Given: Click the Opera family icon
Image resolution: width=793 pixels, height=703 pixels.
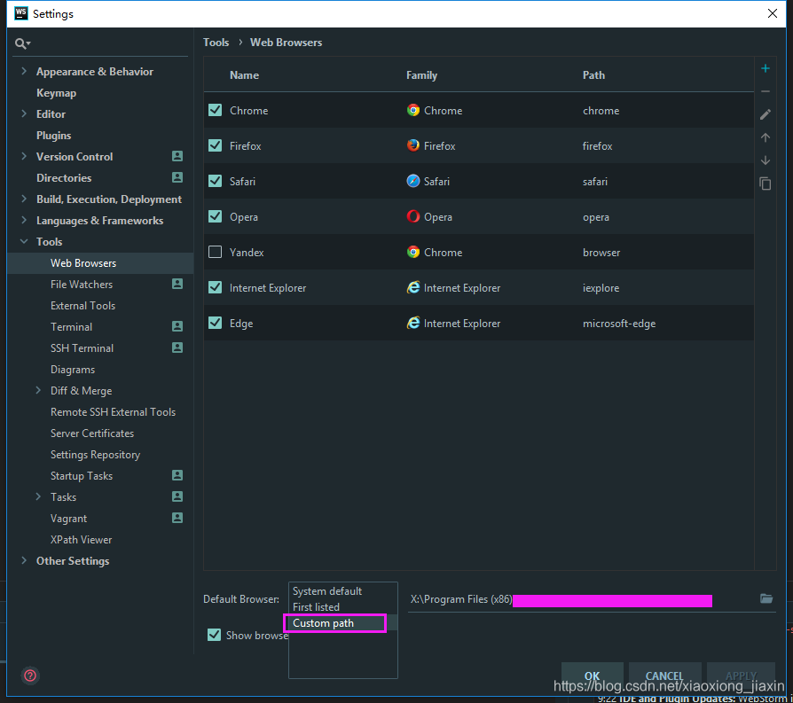Looking at the screenshot, I should click(x=413, y=216).
